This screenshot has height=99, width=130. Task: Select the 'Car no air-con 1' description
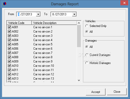coord(43,27)
